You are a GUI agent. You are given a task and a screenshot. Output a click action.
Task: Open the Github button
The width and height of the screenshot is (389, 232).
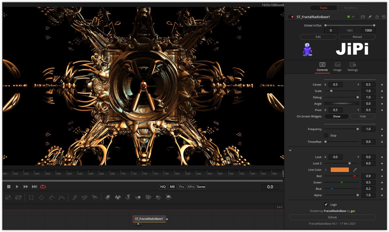click(x=332, y=217)
